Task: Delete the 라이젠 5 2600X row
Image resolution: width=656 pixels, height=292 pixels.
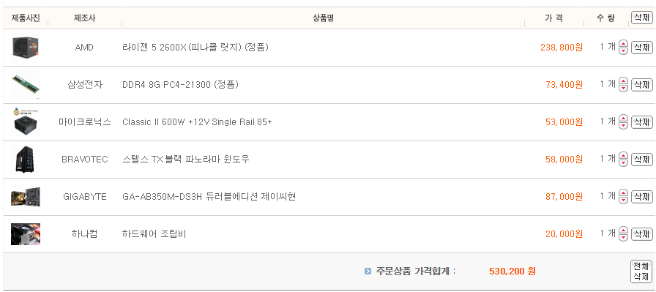Action: click(x=642, y=48)
